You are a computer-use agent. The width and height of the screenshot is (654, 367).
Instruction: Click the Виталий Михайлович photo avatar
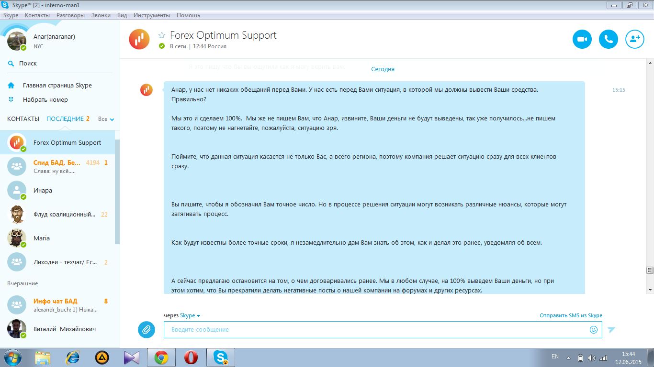17,329
